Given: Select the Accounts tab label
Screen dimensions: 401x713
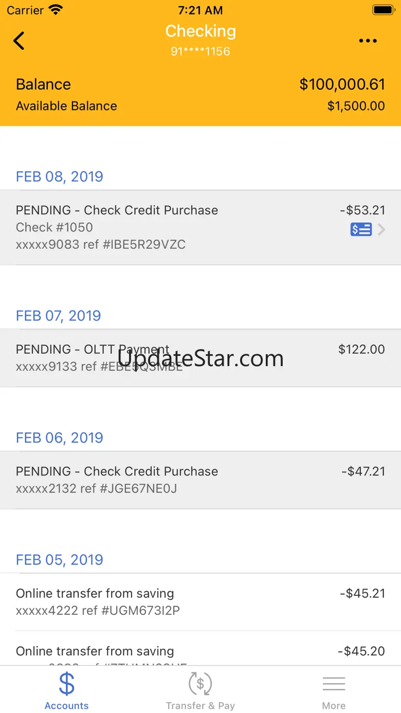Looking at the screenshot, I should [x=67, y=706].
